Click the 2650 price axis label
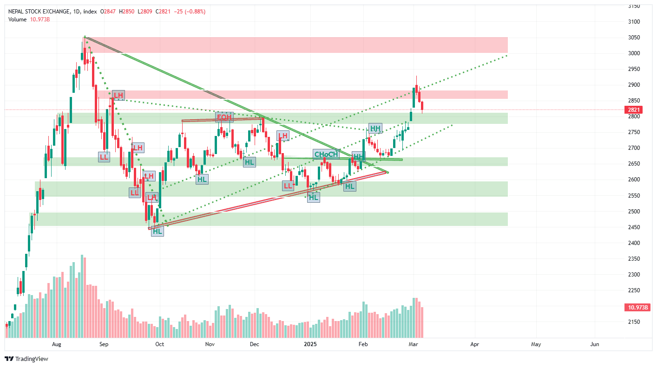 634,164
